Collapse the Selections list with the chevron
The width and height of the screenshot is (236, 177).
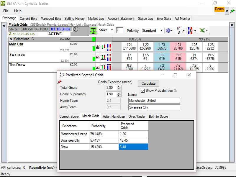point(11,39)
